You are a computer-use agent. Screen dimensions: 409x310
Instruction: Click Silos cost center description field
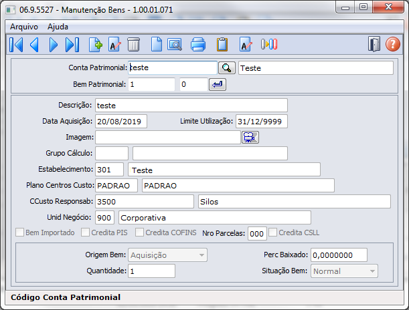[295, 202]
